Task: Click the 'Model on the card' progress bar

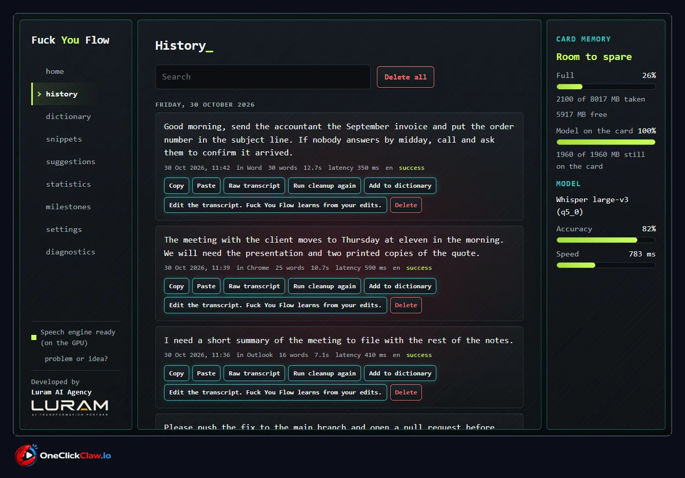Action: tap(606, 142)
